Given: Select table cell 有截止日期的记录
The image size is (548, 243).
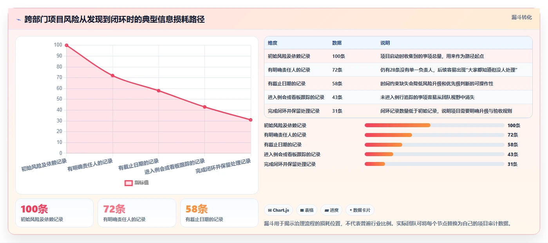Looking at the screenshot, I should click(287, 84).
